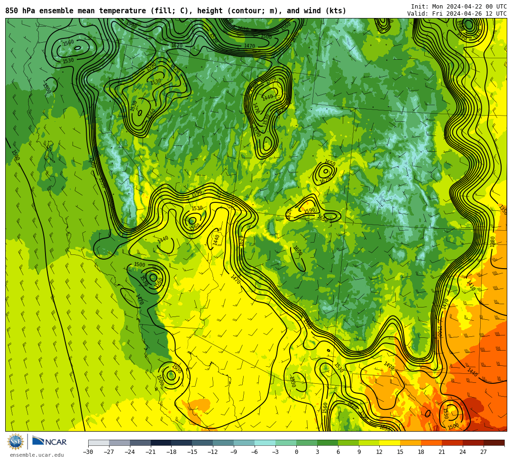Click the 24 colorbar tick label
The height and width of the screenshot is (461, 512).
(x=463, y=452)
